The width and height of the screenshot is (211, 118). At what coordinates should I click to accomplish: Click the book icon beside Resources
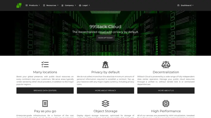44,5
